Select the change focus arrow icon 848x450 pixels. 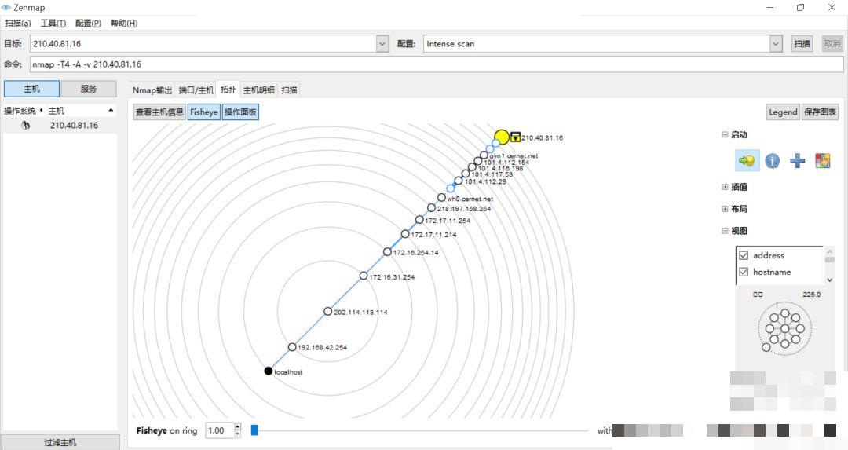[747, 161]
